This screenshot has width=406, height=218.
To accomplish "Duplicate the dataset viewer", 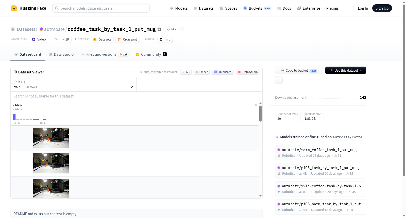I will coord(223,72).
